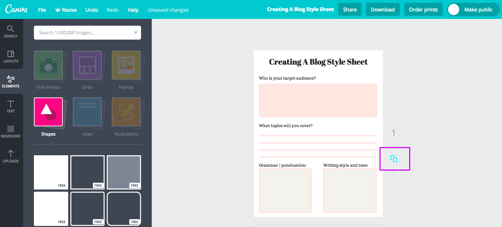Open the Bkground sidebar panel
Image resolution: width=502 pixels, height=227 pixels.
11,131
